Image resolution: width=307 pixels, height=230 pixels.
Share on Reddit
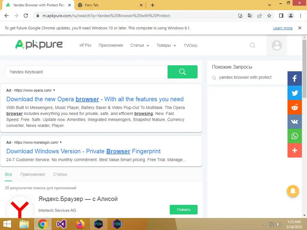[x=295, y=107]
